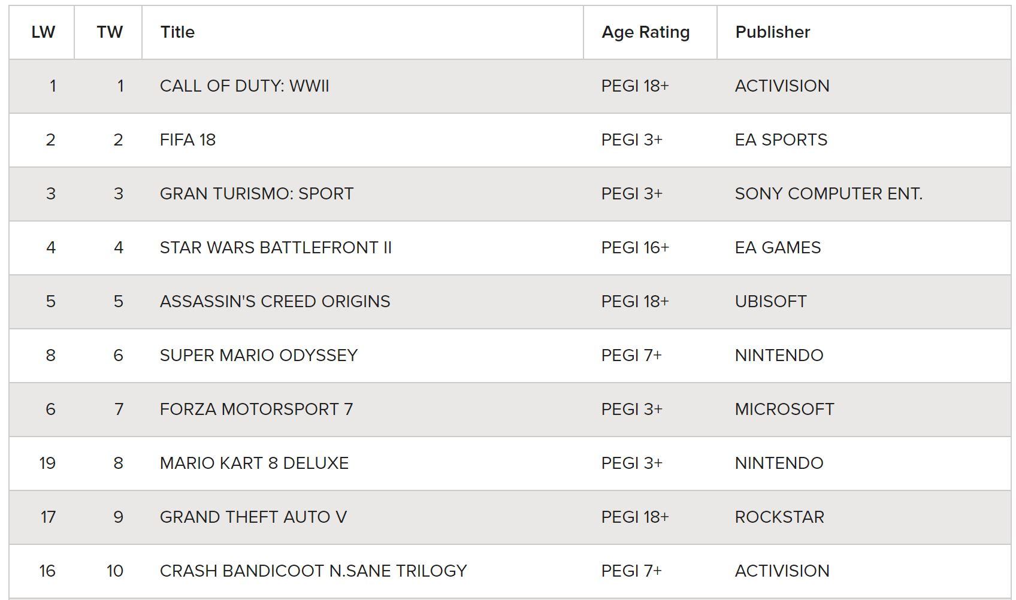Click FORZA MOTORSPORT 7 title
This screenshot has height=600, width=1016.
click(256, 410)
